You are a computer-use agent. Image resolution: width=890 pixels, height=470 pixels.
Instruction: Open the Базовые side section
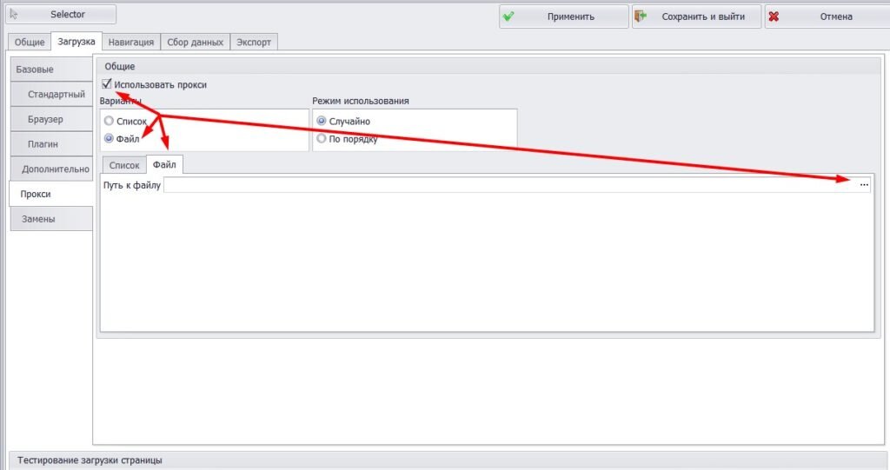[51, 70]
